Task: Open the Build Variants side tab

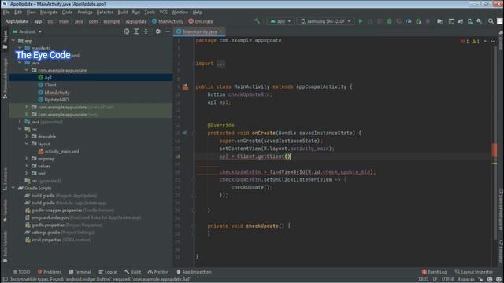Action: (5, 247)
